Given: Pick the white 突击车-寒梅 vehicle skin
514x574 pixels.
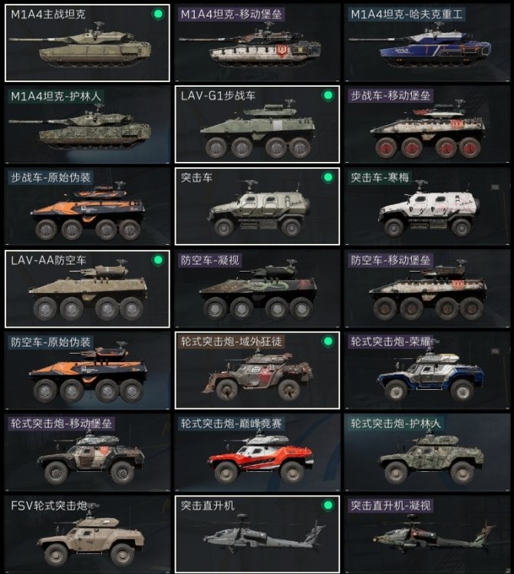Looking at the screenshot, I should [x=427, y=206].
